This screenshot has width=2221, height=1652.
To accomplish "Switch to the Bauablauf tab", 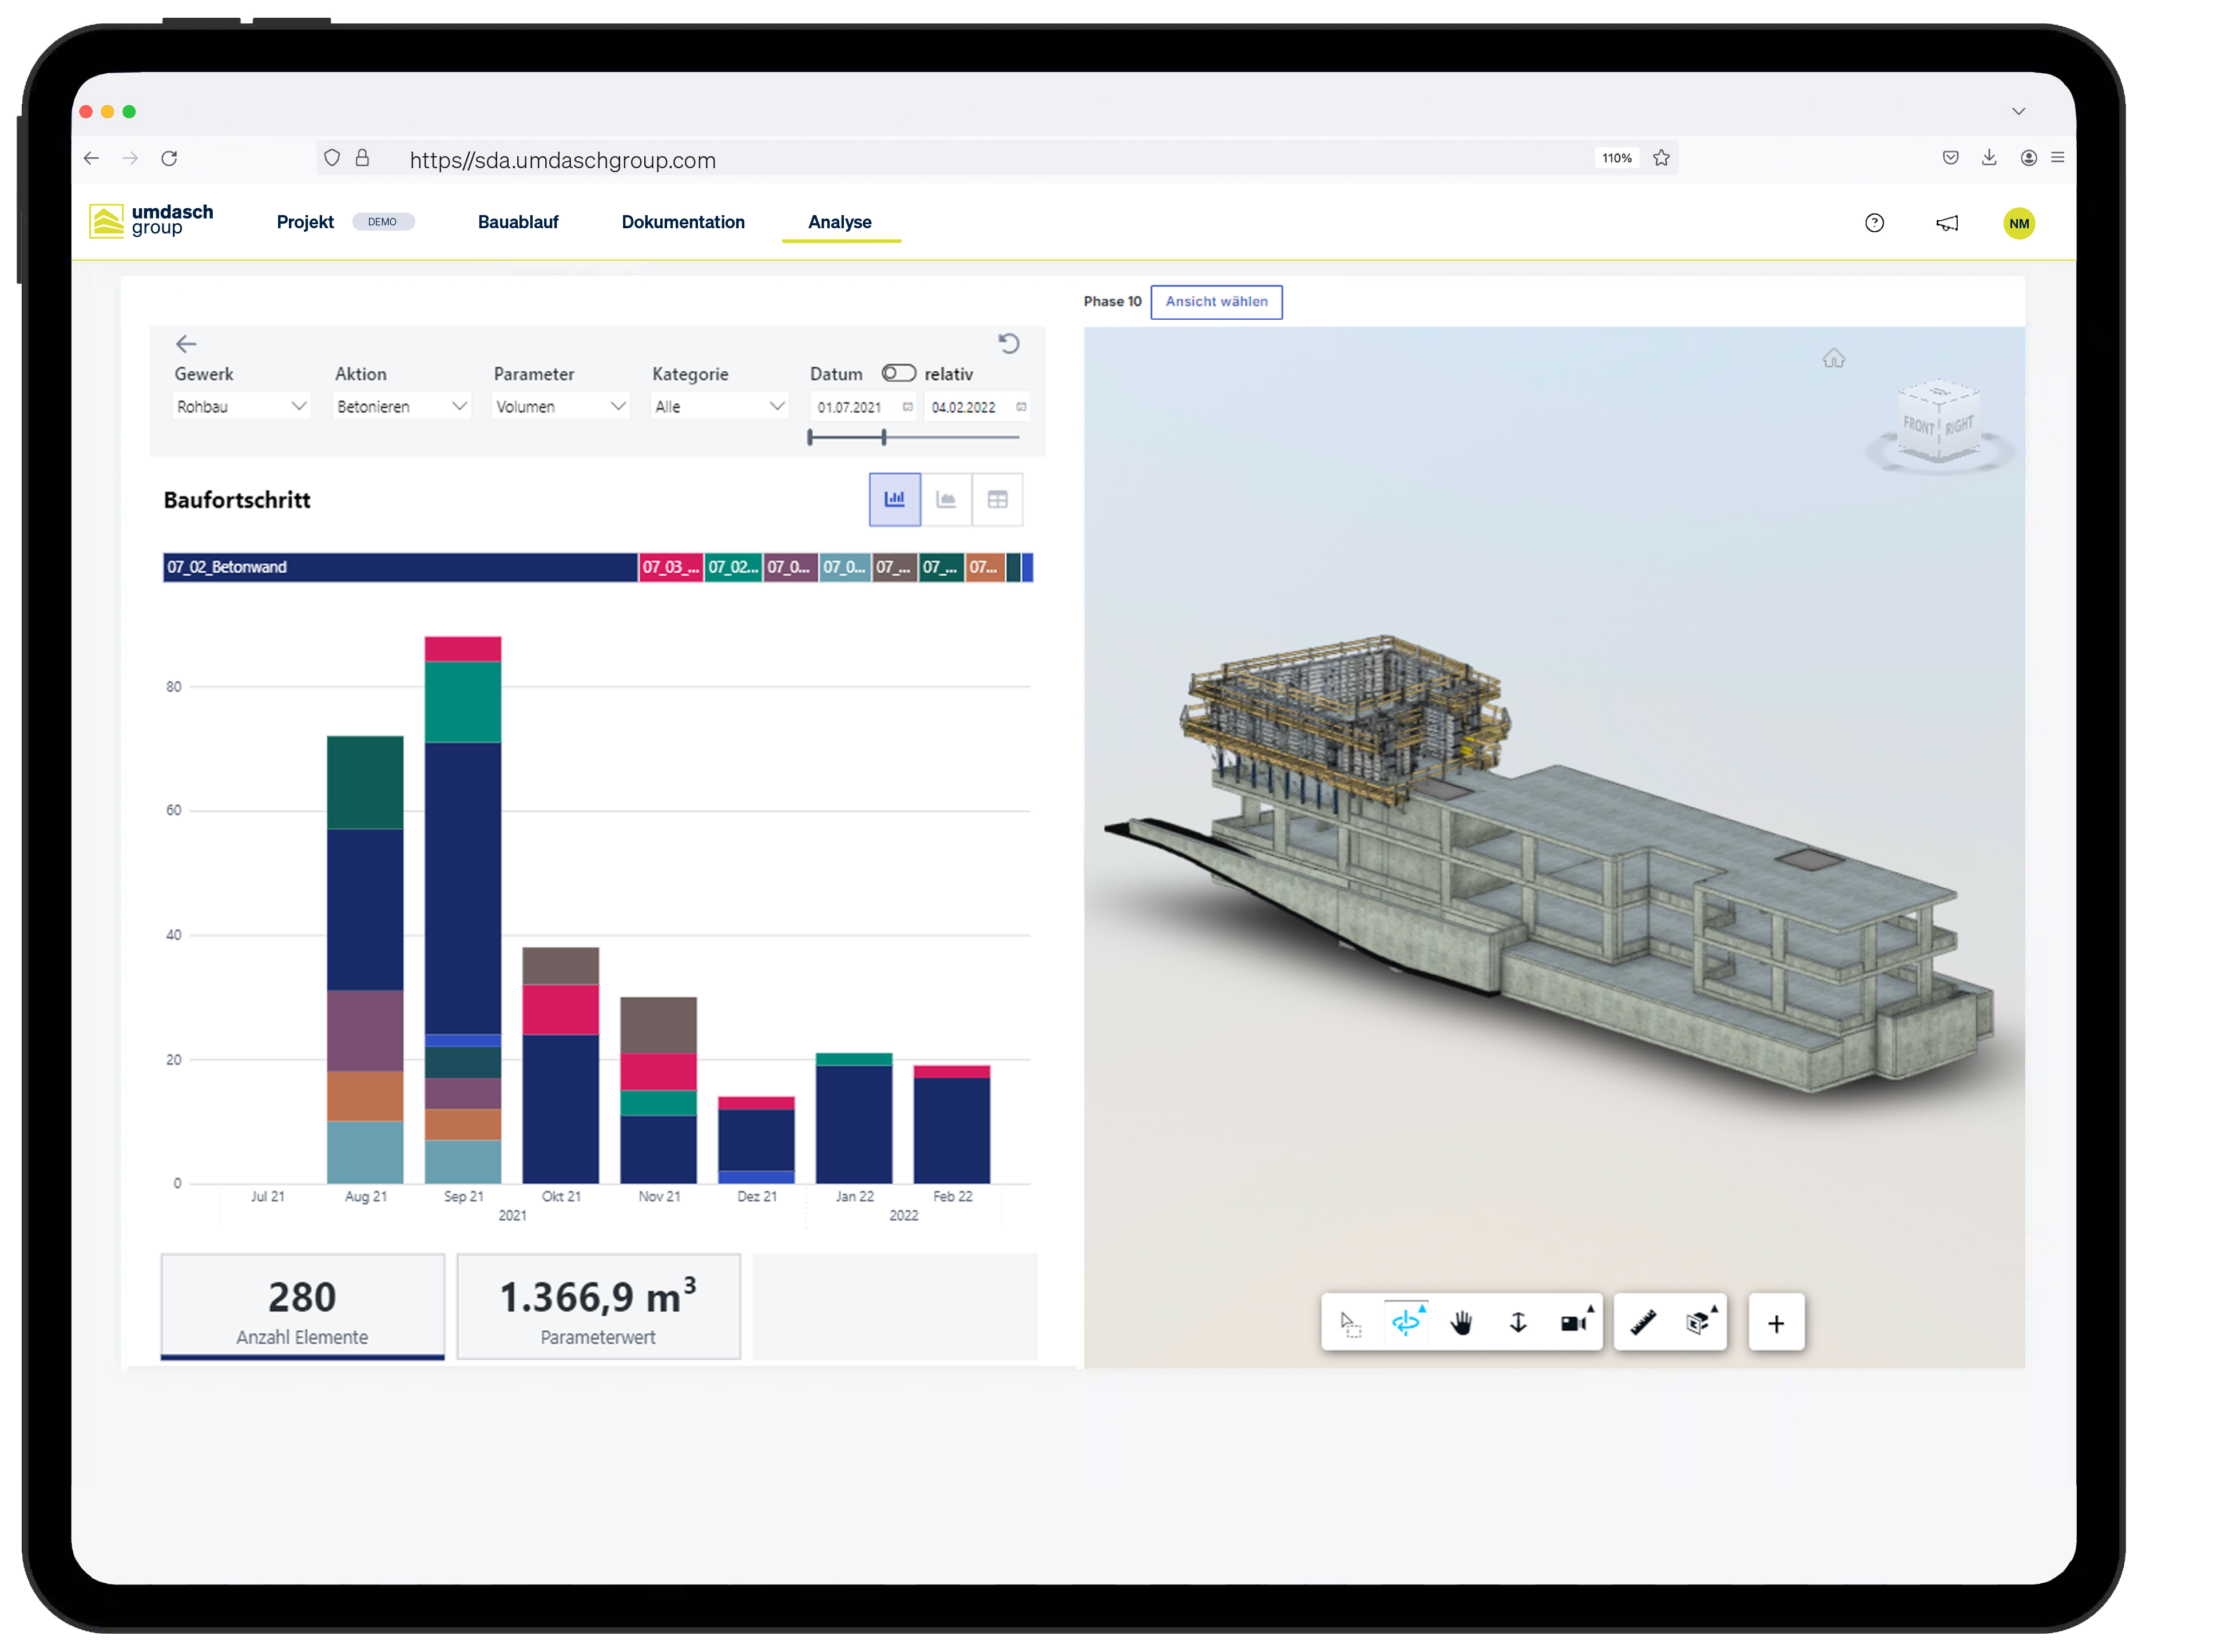I will pyautogui.click(x=518, y=222).
